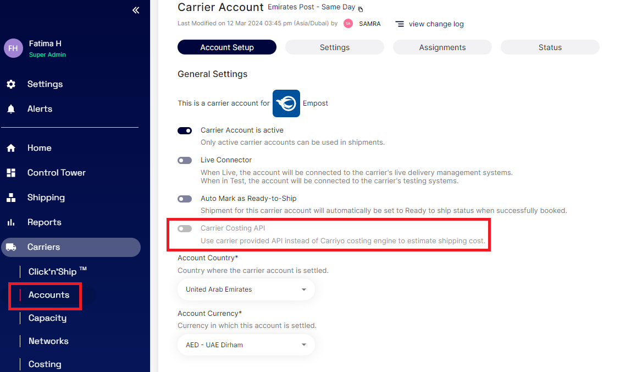Turn on the Live Connector toggle
Image resolution: width=620 pixels, height=372 pixels.
tap(185, 161)
